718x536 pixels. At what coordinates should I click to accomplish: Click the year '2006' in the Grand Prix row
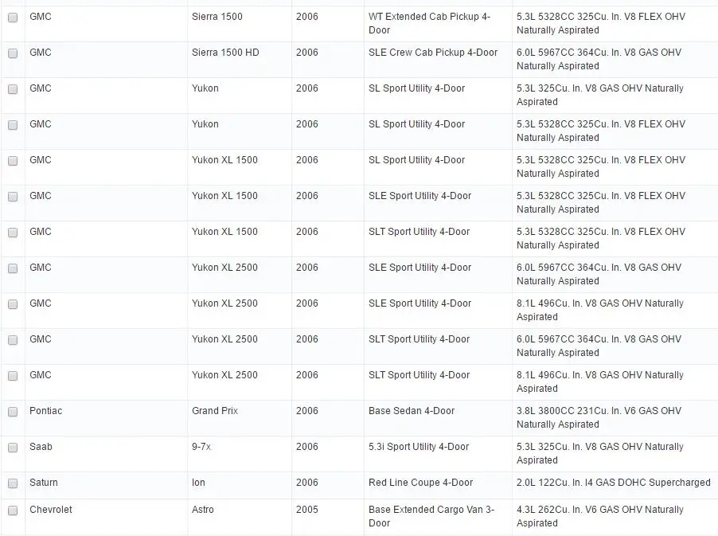[x=306, y=411]
